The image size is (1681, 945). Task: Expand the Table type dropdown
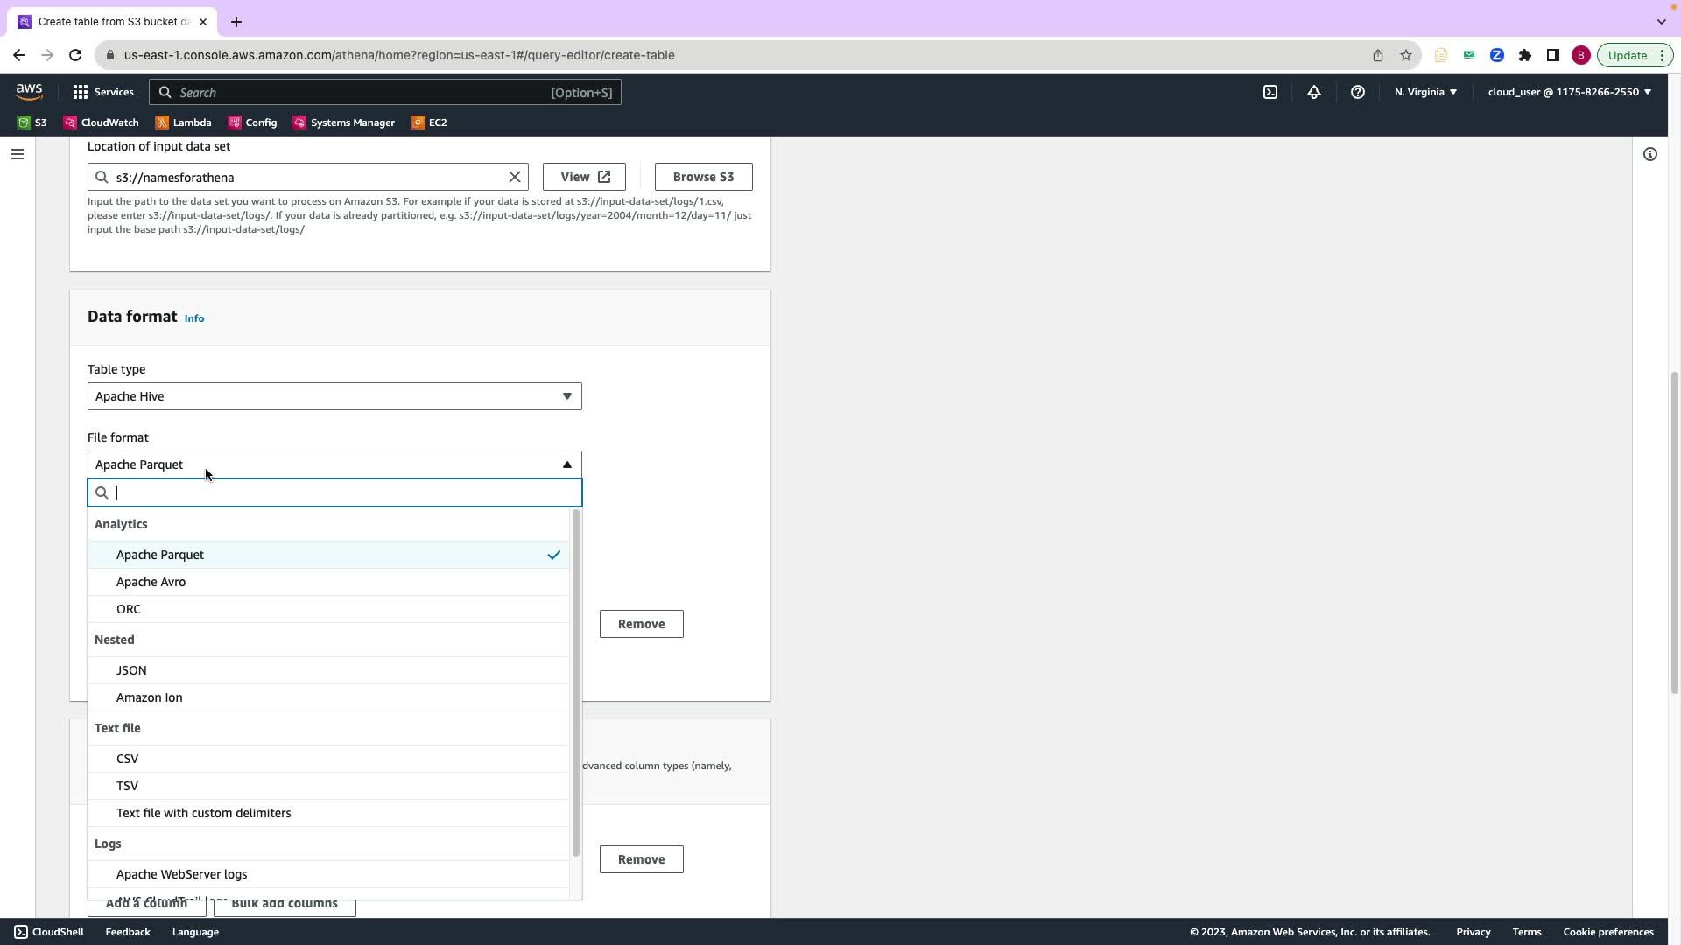click(334, 396)
